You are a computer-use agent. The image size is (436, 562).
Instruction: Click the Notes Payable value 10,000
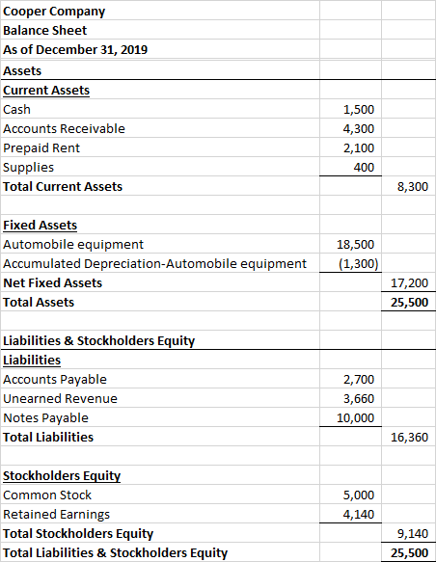(355, 418)
